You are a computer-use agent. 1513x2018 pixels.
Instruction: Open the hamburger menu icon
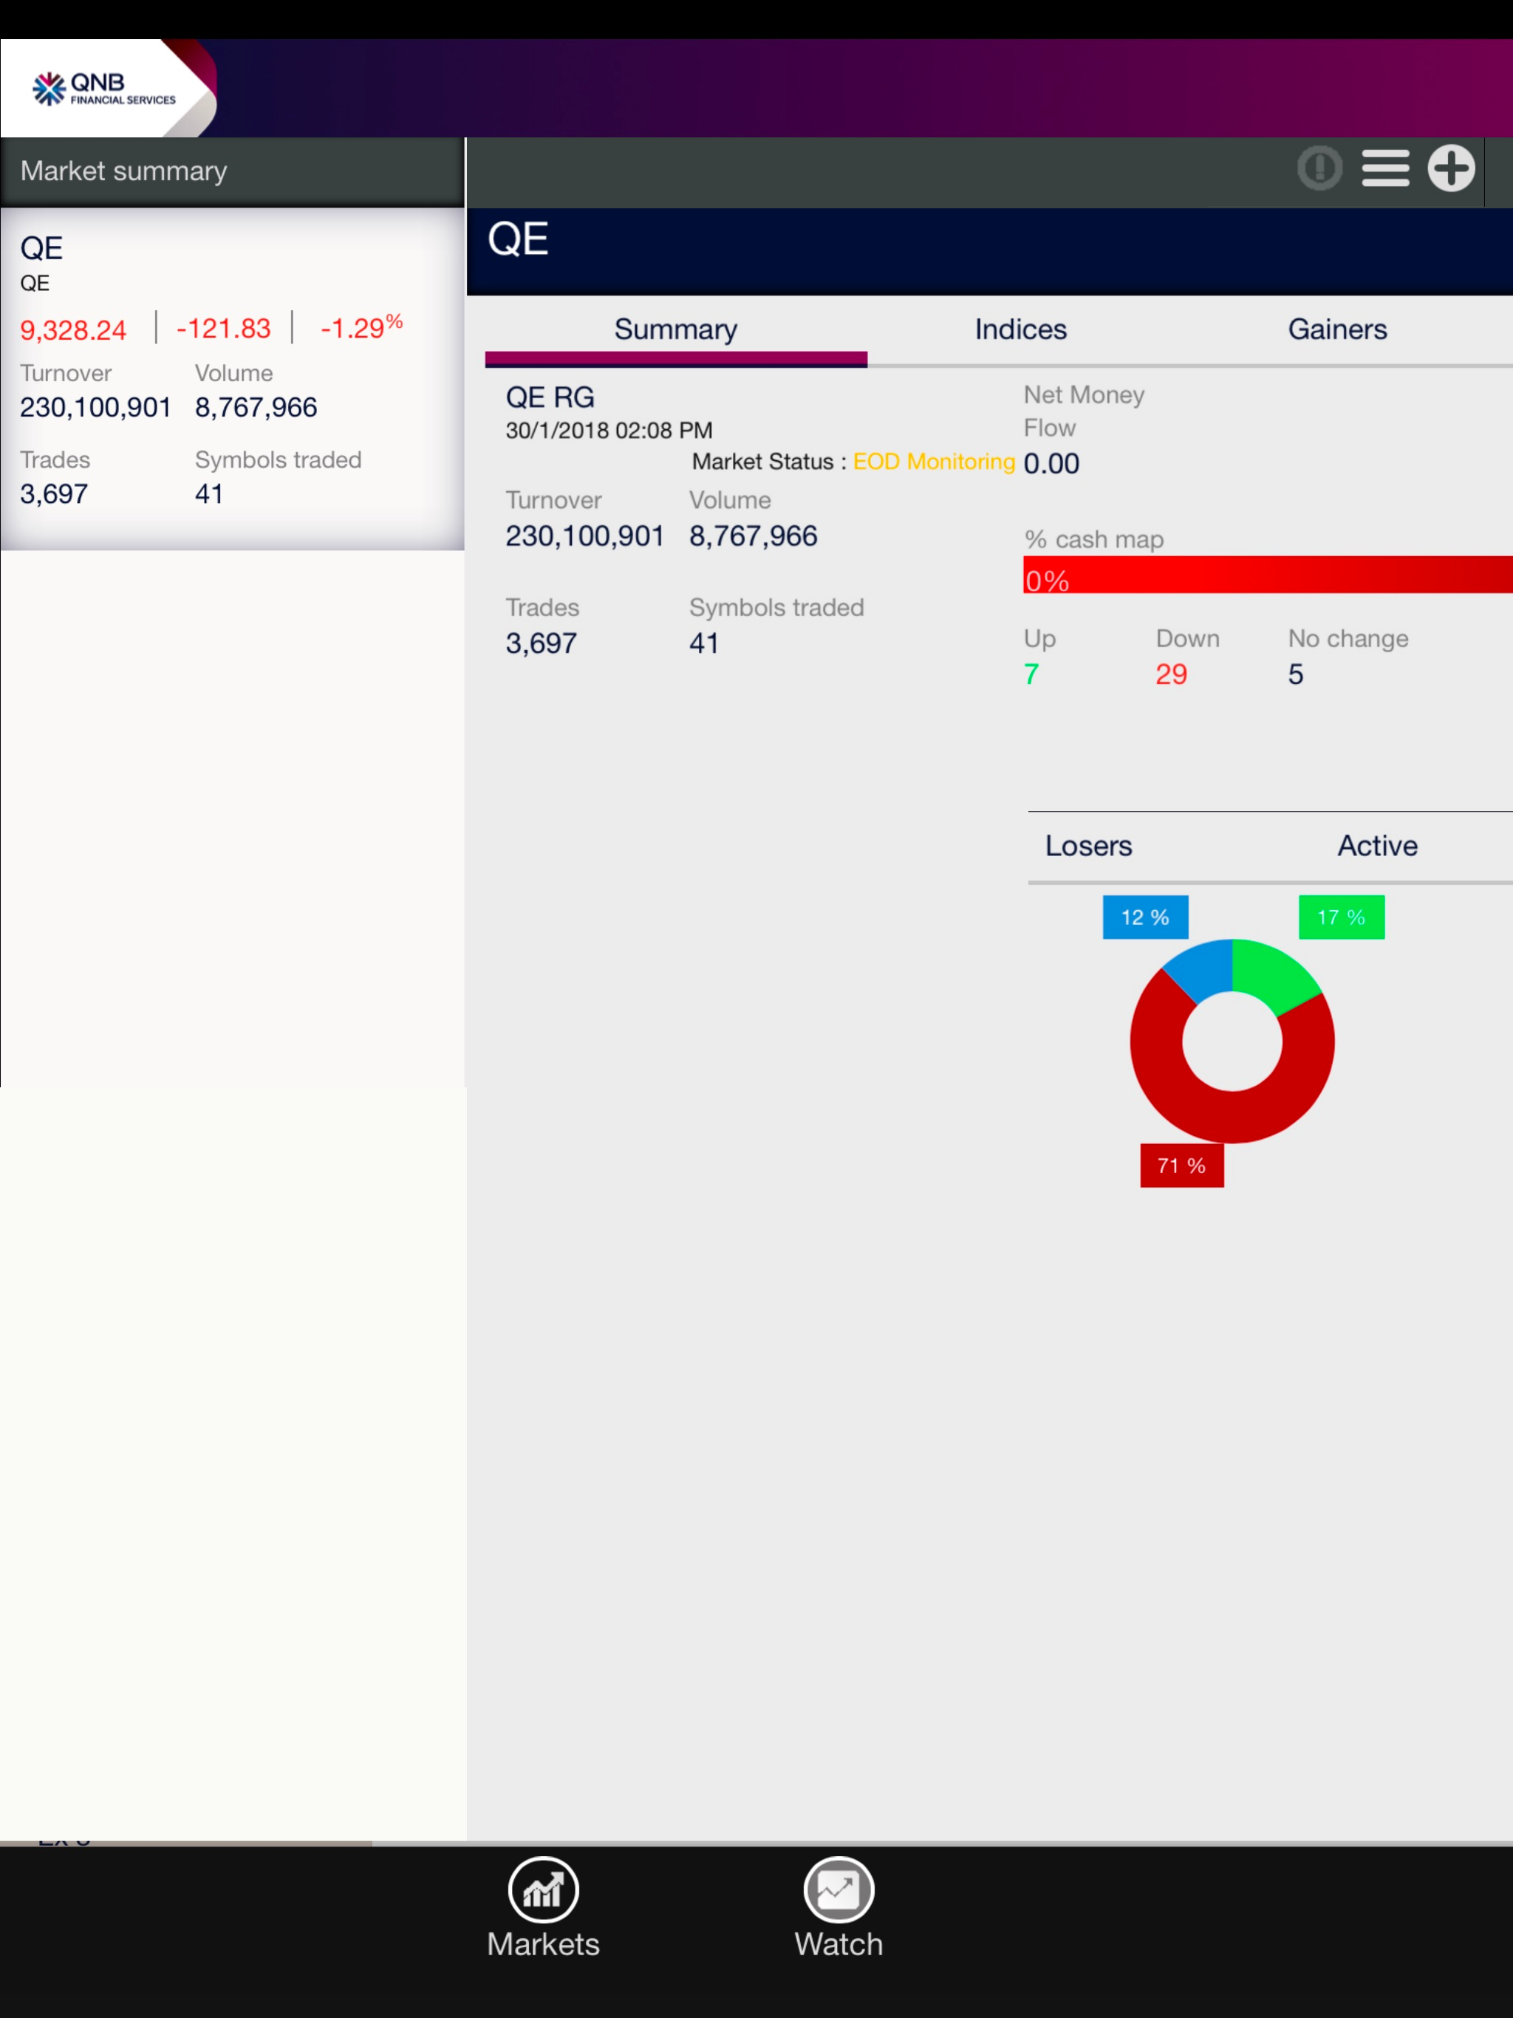pos(1385,168)
